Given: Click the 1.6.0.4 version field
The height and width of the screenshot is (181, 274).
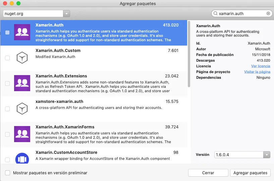Looking at the screenshot, I should 239,155.
